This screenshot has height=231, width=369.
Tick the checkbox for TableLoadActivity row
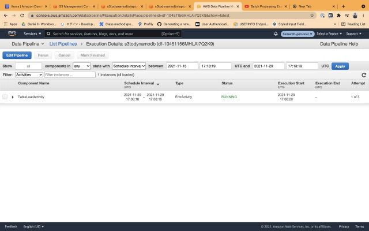(x=5, y=97)
